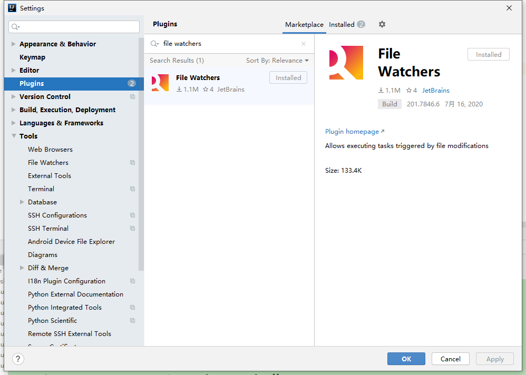Expand Build, Execution, Deployment section

coord(13,110)
